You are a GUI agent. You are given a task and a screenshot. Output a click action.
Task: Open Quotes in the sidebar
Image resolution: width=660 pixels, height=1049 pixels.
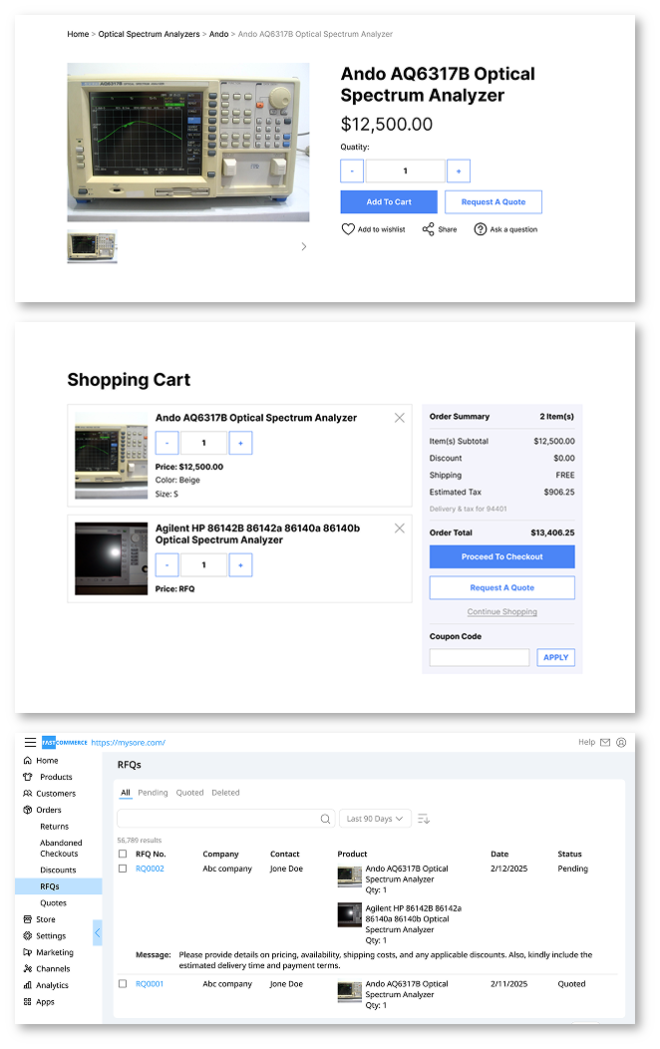point(53,903)
